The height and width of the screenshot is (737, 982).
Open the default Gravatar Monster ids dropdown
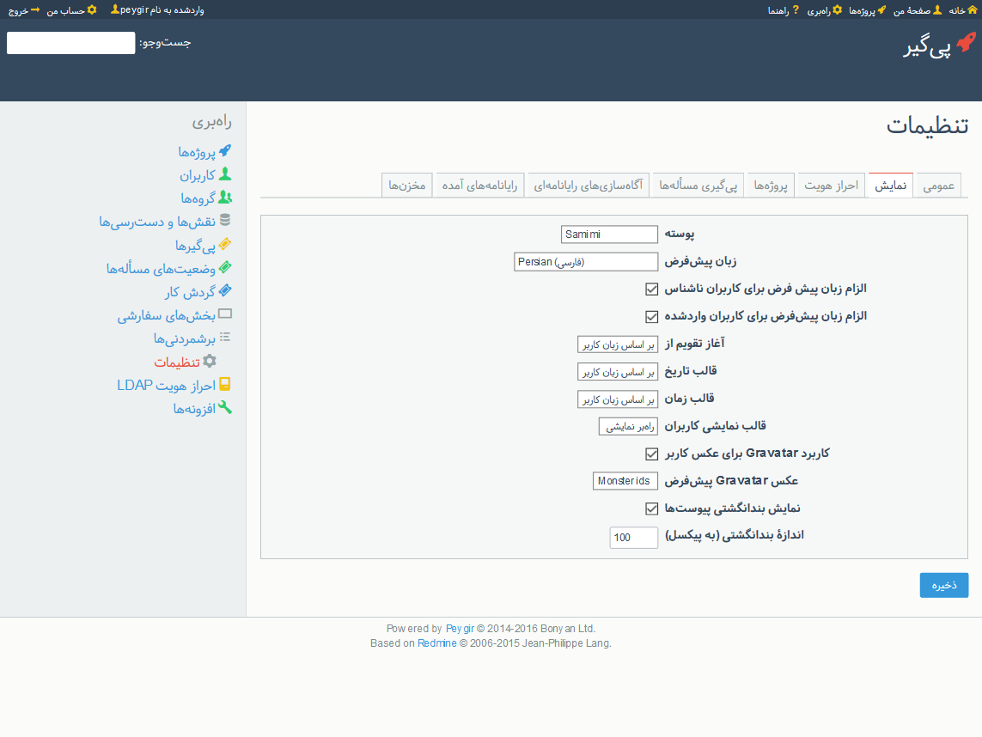tap(625, 481)
